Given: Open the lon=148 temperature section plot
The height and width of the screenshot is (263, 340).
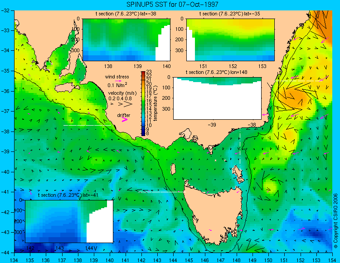Looking at the screenshot, I should point(217,98).
